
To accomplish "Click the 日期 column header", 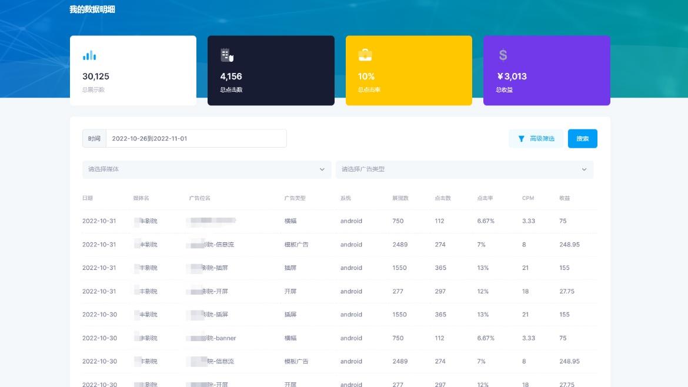I will point(87,198).
